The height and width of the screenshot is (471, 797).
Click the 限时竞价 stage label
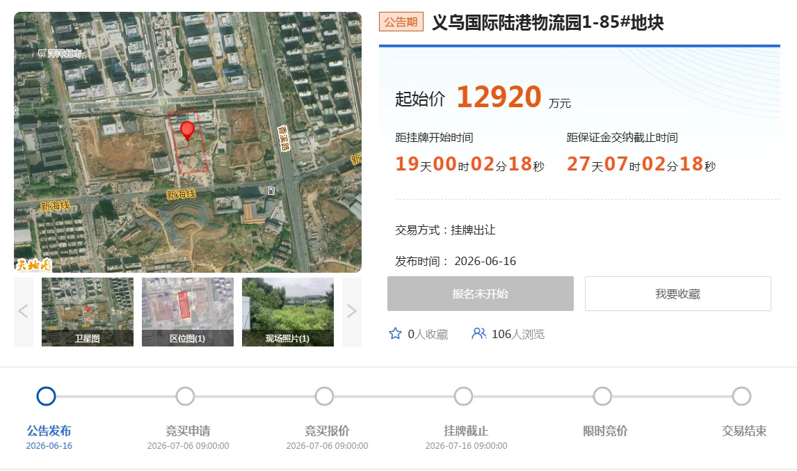pyautogui.click(x=605, y=431)
